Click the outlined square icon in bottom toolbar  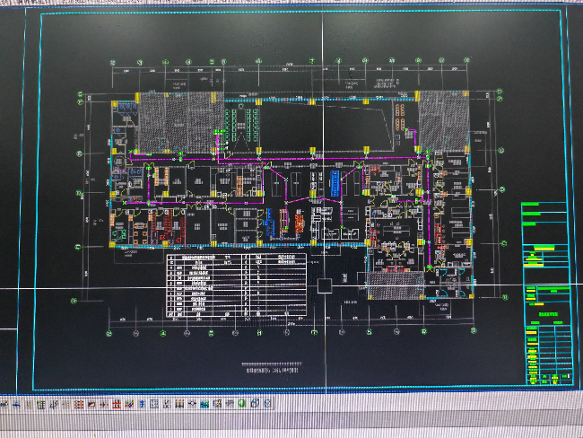coord(154,405)
